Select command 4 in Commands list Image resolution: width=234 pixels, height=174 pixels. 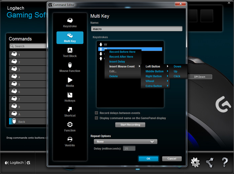click(x=28, y=77)
